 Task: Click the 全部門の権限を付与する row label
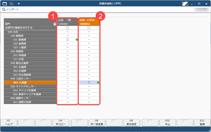pyautogui.click(x=30, y=28)
